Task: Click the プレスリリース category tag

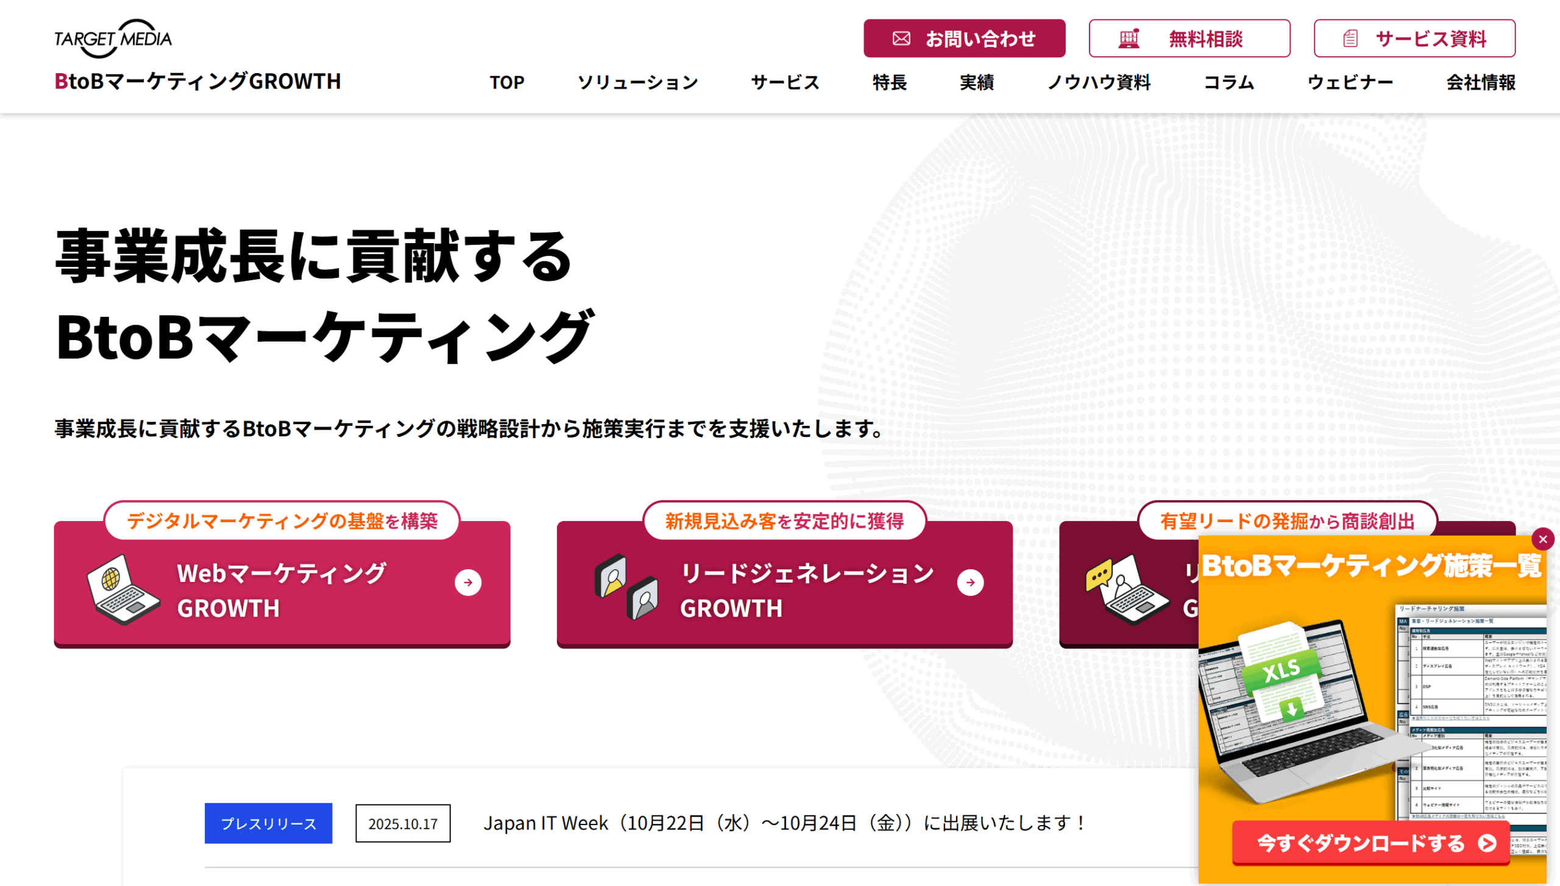Action: tap(268, 823)
